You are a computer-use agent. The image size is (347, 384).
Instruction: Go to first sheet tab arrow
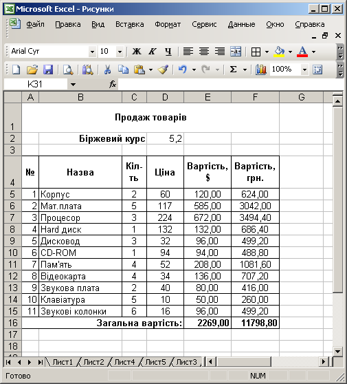[x=8, y=362]
